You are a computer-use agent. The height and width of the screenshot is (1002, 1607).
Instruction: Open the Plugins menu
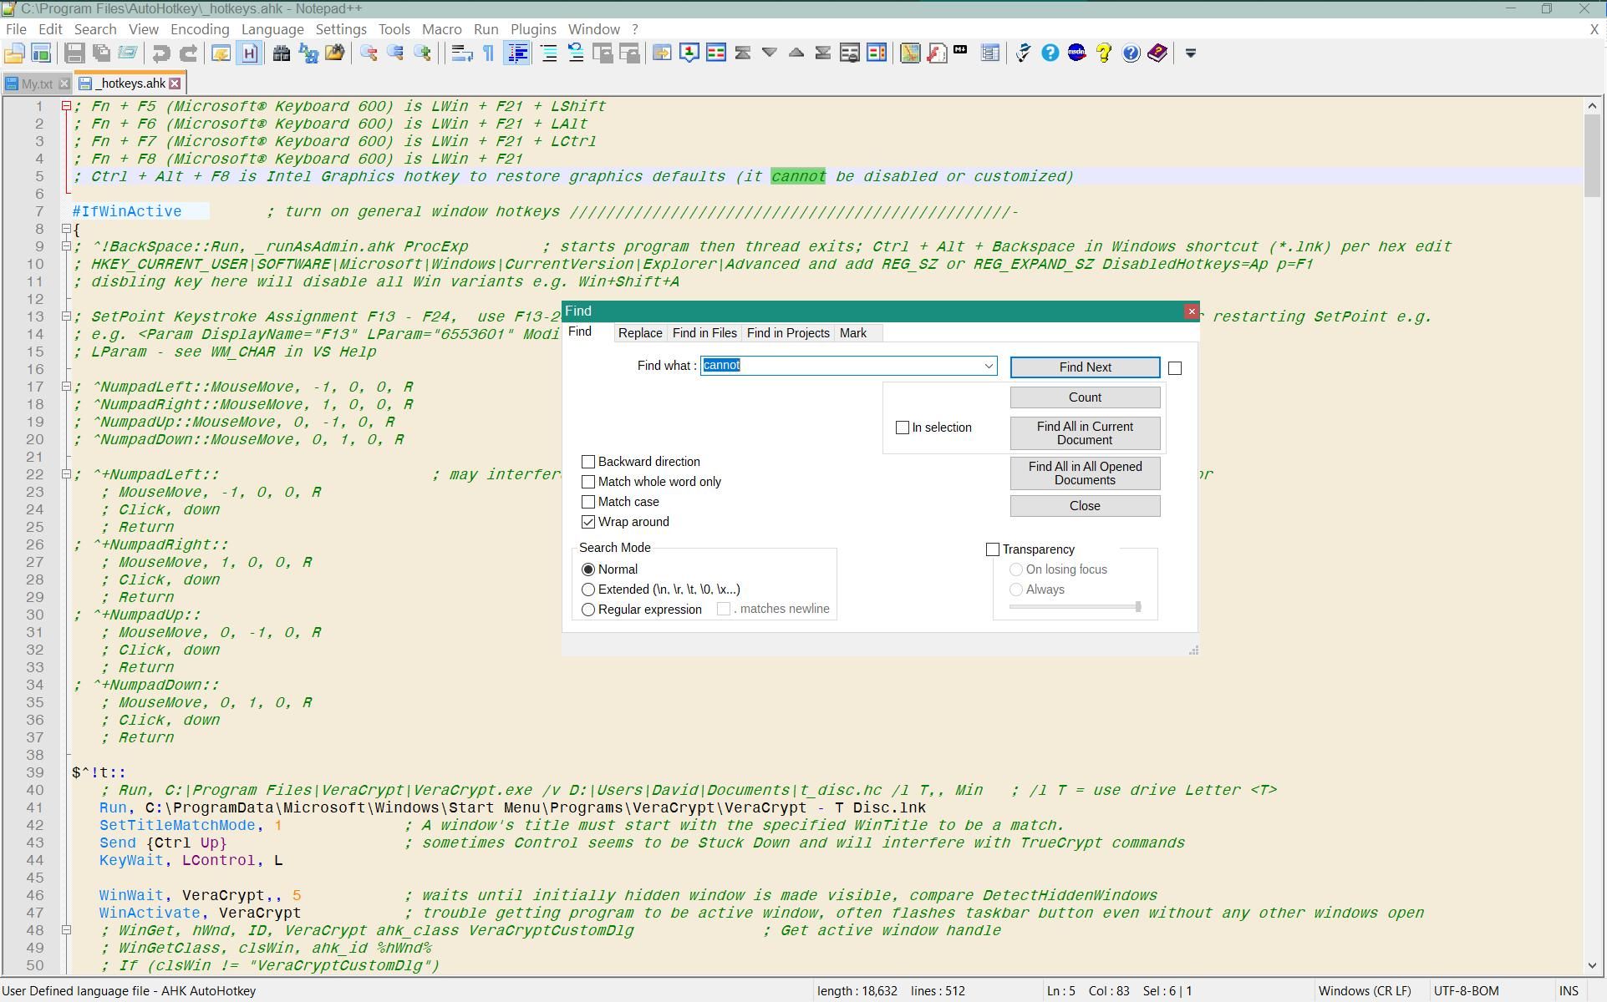[533, 29]
